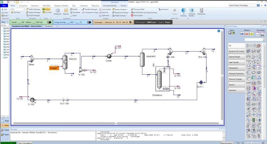The image size is (267, 144).
Task: Open Fluid Packages
Action: click(x=33, y=15)
